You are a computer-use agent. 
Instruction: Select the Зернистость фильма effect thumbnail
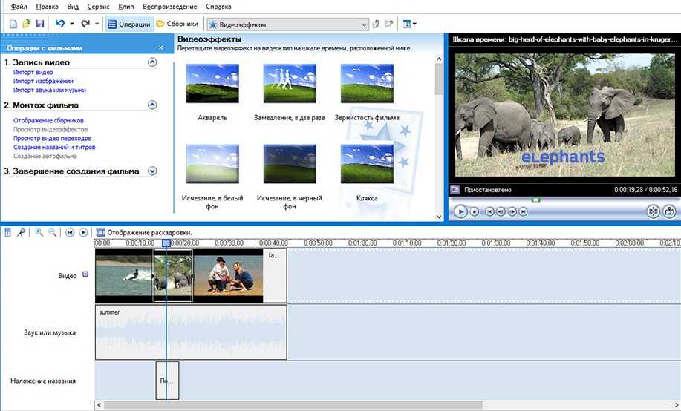tap(367, 83)
